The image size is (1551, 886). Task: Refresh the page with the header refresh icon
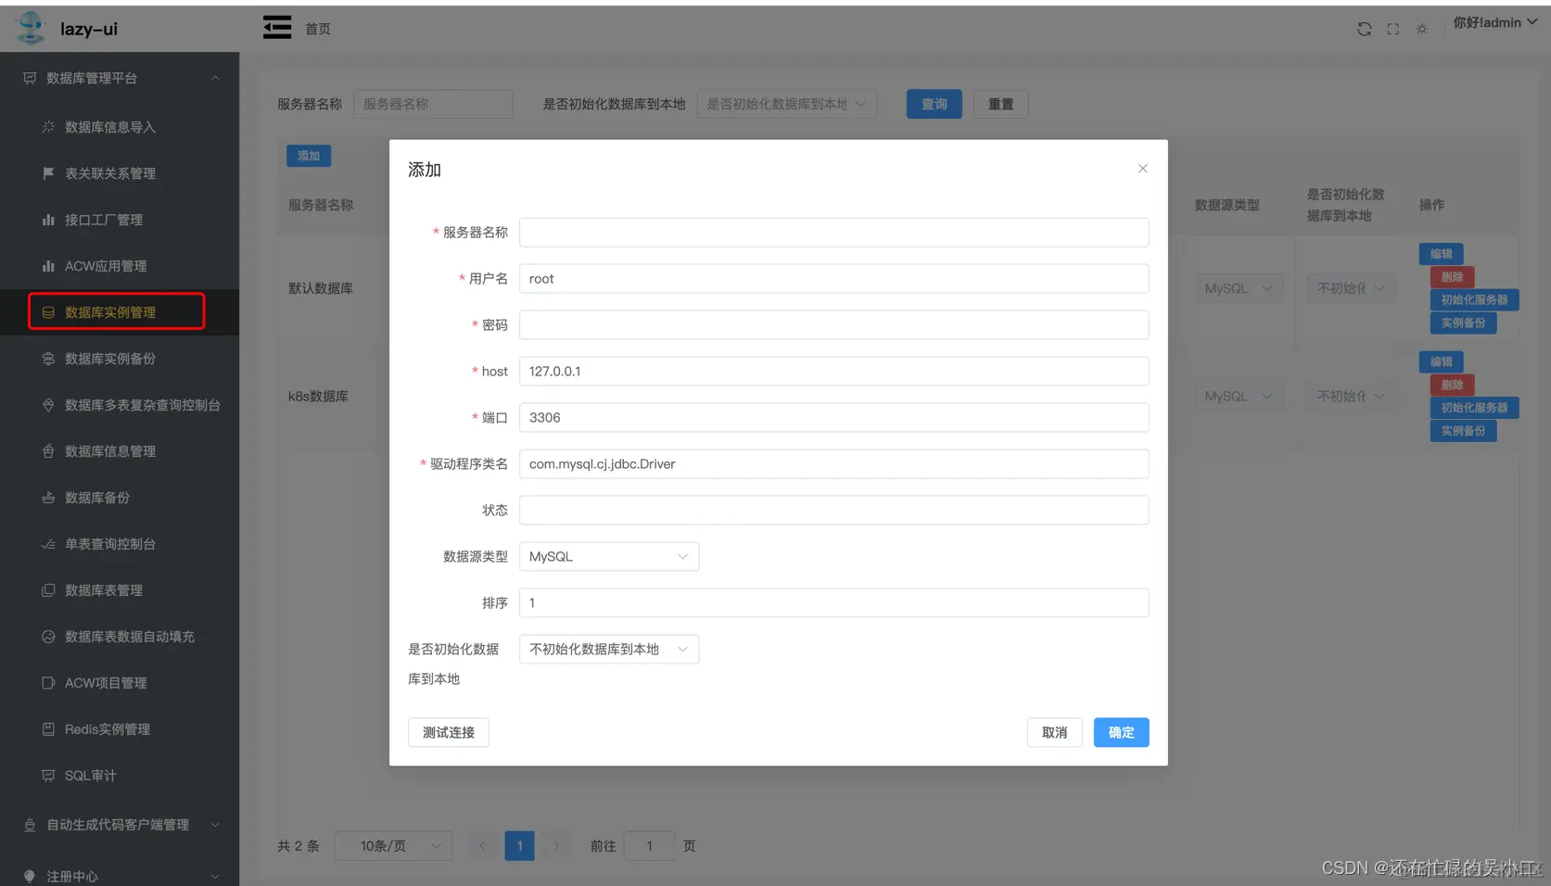1364,29
